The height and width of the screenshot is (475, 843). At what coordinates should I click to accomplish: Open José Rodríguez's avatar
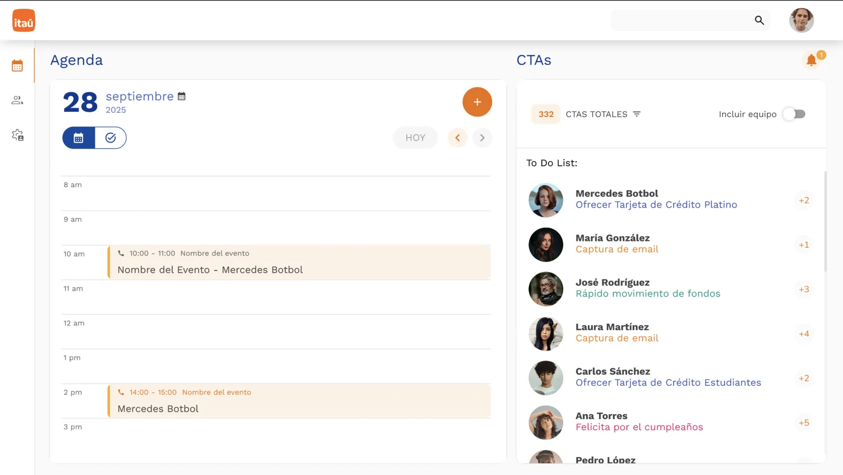pos(546,289)
